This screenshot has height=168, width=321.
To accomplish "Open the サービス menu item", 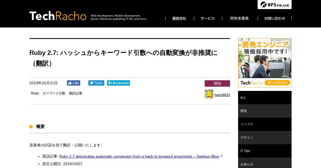I will coord(208,18).
